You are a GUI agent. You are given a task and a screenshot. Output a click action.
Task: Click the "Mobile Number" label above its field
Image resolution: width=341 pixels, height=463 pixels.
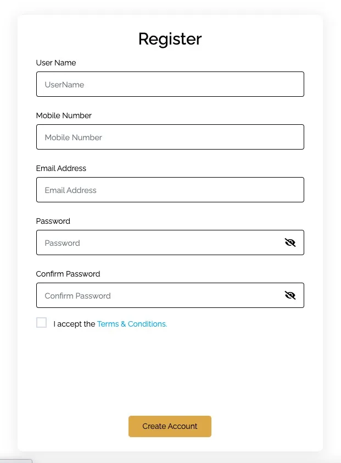[x=64, y=115]
